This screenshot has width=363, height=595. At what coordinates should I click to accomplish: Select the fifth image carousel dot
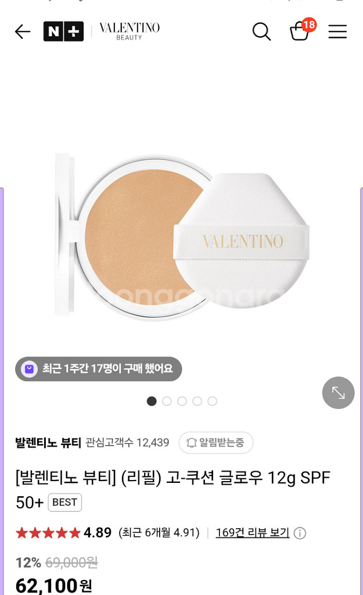(213, 401)
